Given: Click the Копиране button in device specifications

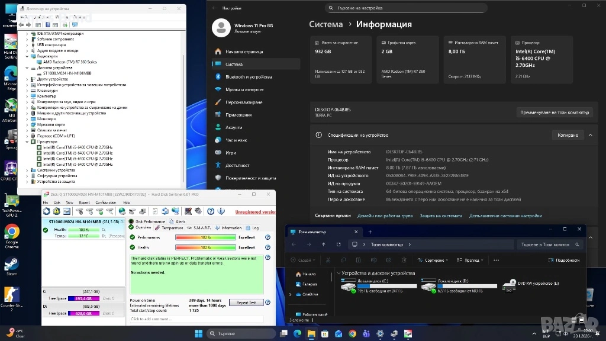Looking at the screenshot, I should tap(568, 135).
